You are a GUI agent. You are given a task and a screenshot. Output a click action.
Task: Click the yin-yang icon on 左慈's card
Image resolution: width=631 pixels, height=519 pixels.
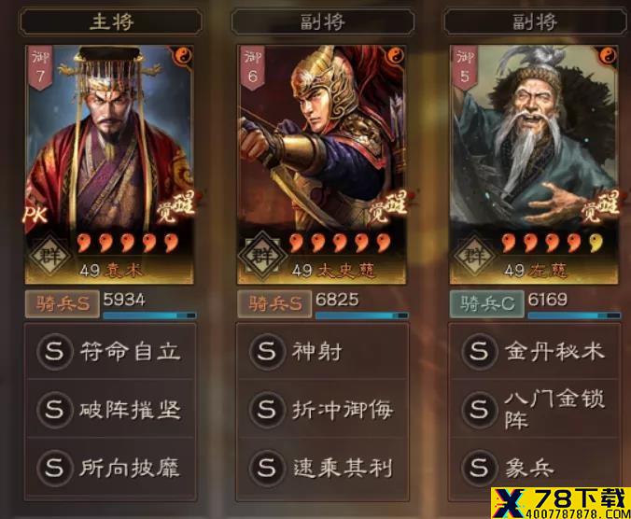[608, 55]
